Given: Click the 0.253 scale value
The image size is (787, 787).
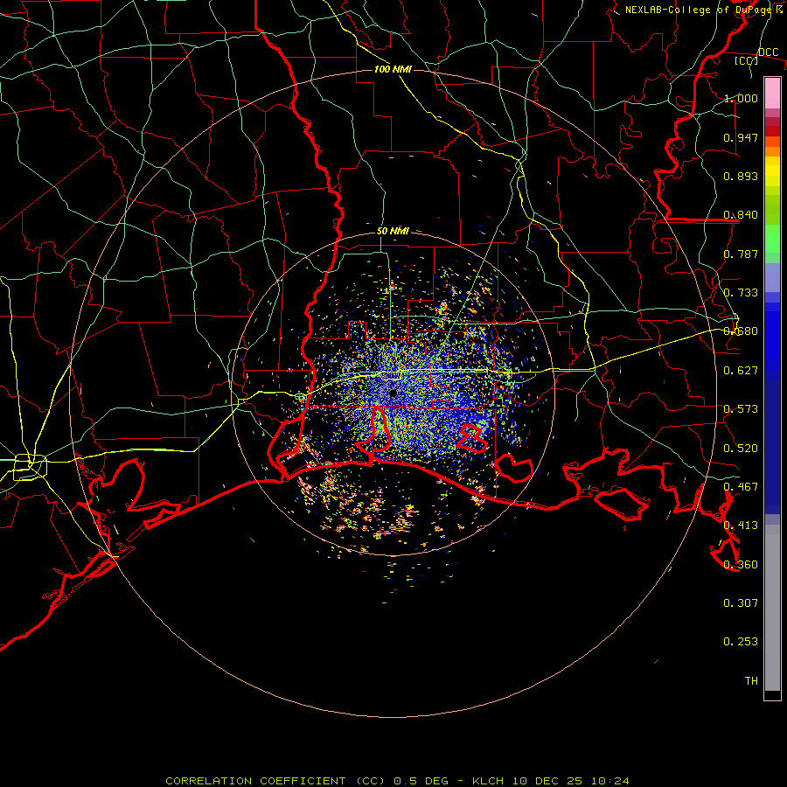Looking at the screenshot, I should pos(741,642).
